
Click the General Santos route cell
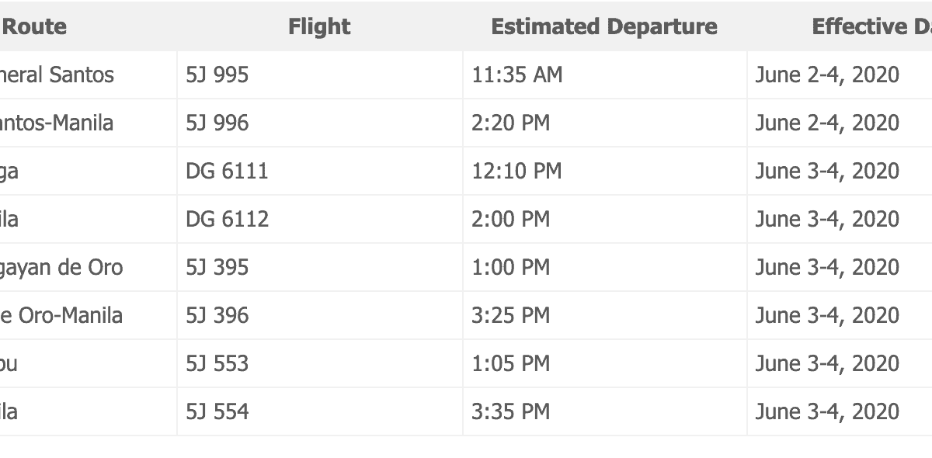tap(57, 75)
